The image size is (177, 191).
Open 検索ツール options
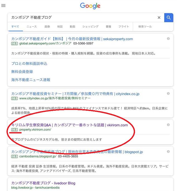[145, 27]
